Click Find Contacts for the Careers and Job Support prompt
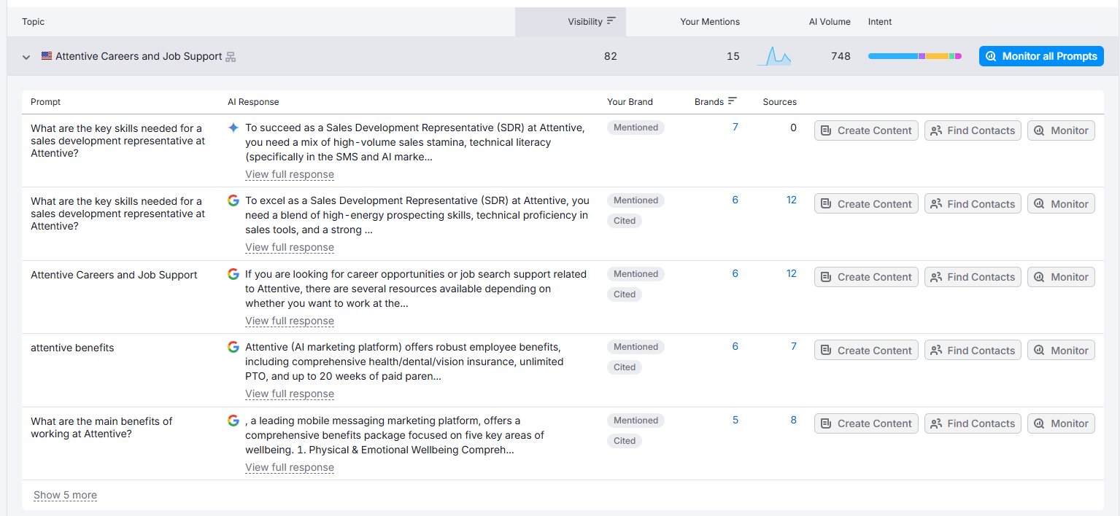 click(973, 277)
